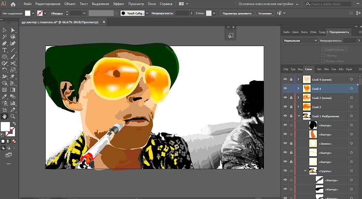
Task: Click the Установки button
Action: tap(265, 13)
